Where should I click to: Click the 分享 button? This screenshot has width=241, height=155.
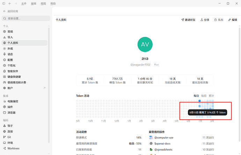[205, 20]
